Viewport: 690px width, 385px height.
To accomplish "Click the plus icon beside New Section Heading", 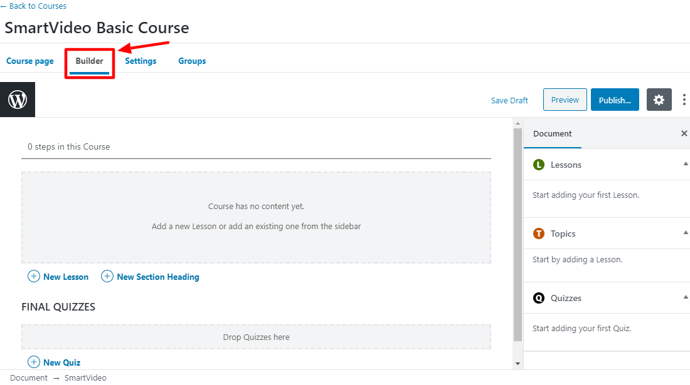I will pyautogui.click(x=107, y=277).
